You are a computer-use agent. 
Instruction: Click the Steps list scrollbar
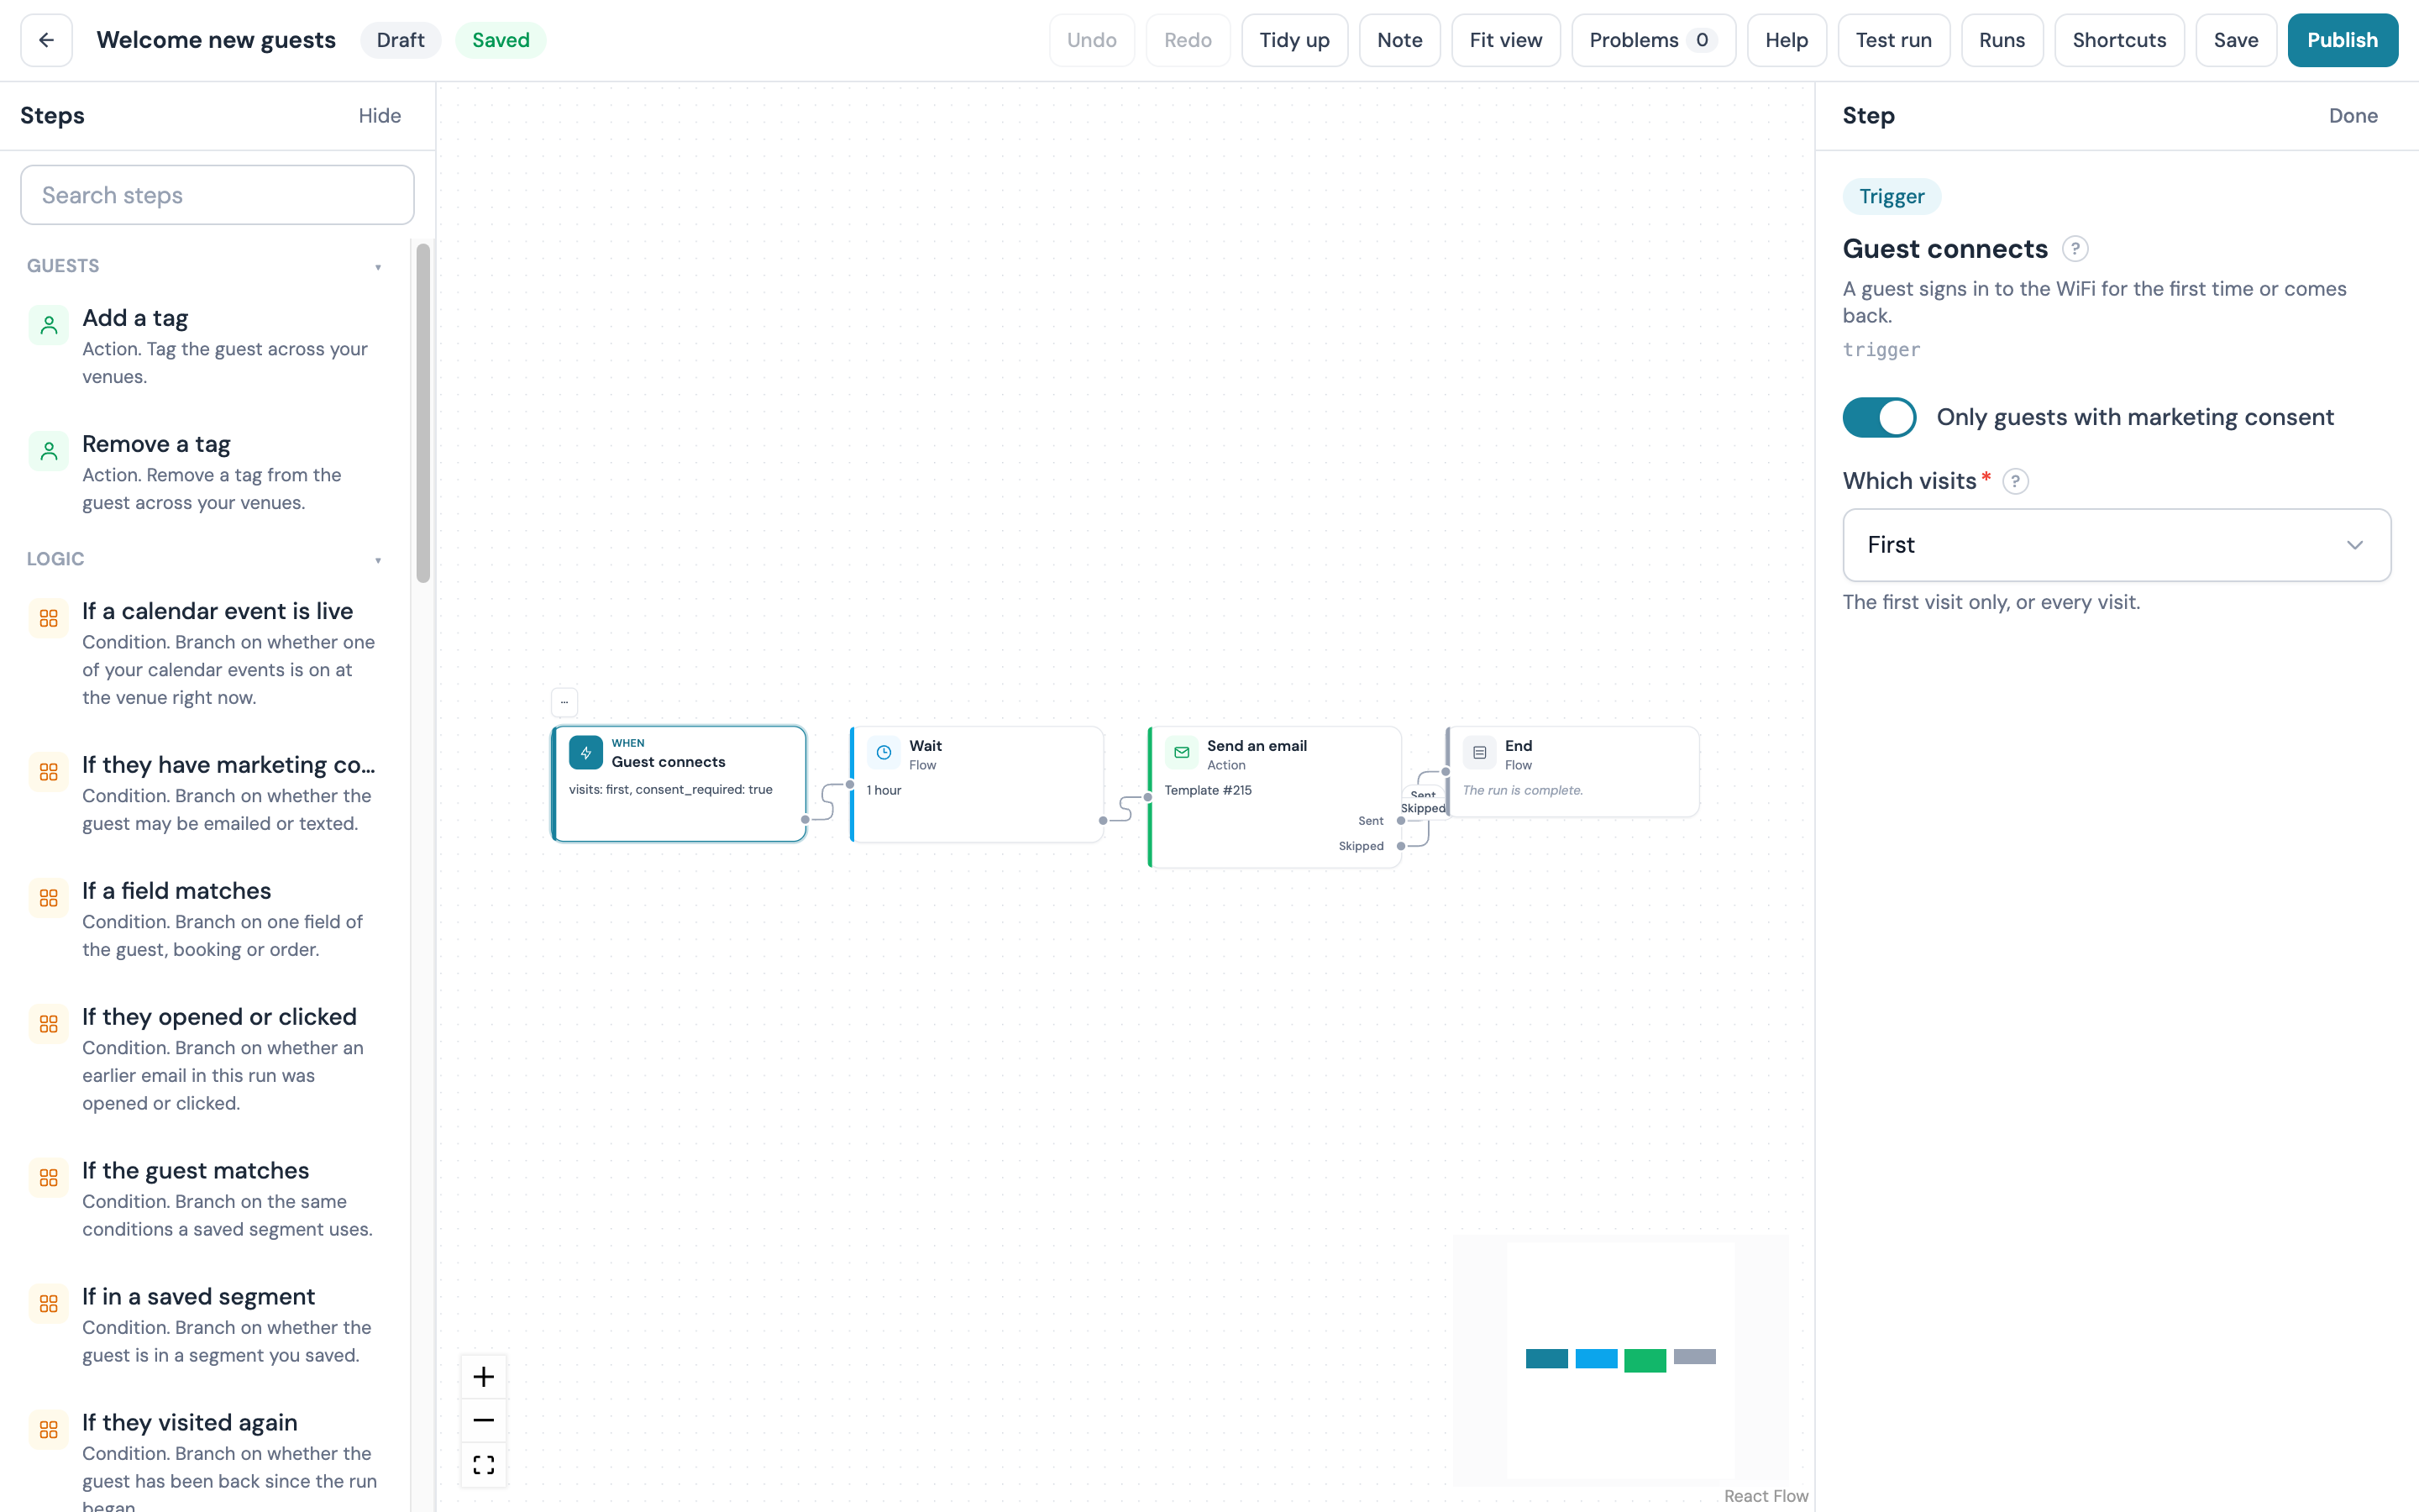(422, 413)
